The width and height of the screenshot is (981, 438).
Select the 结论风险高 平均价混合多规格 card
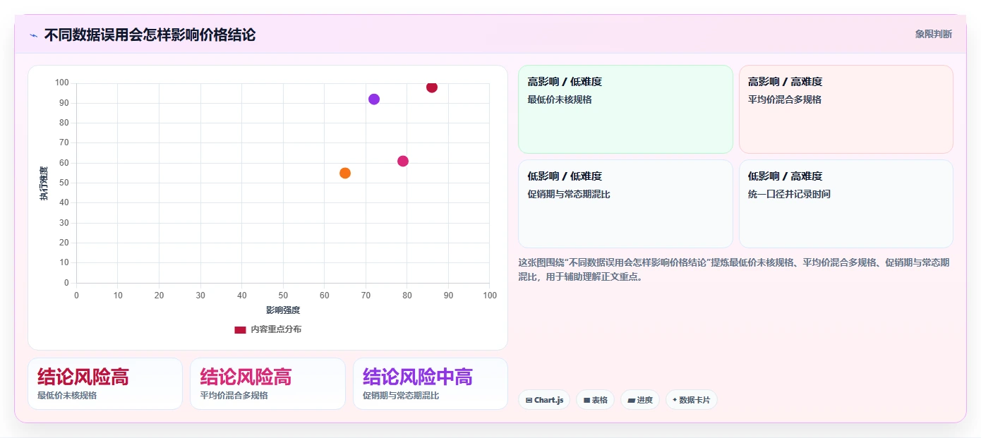tap(267, 384)
